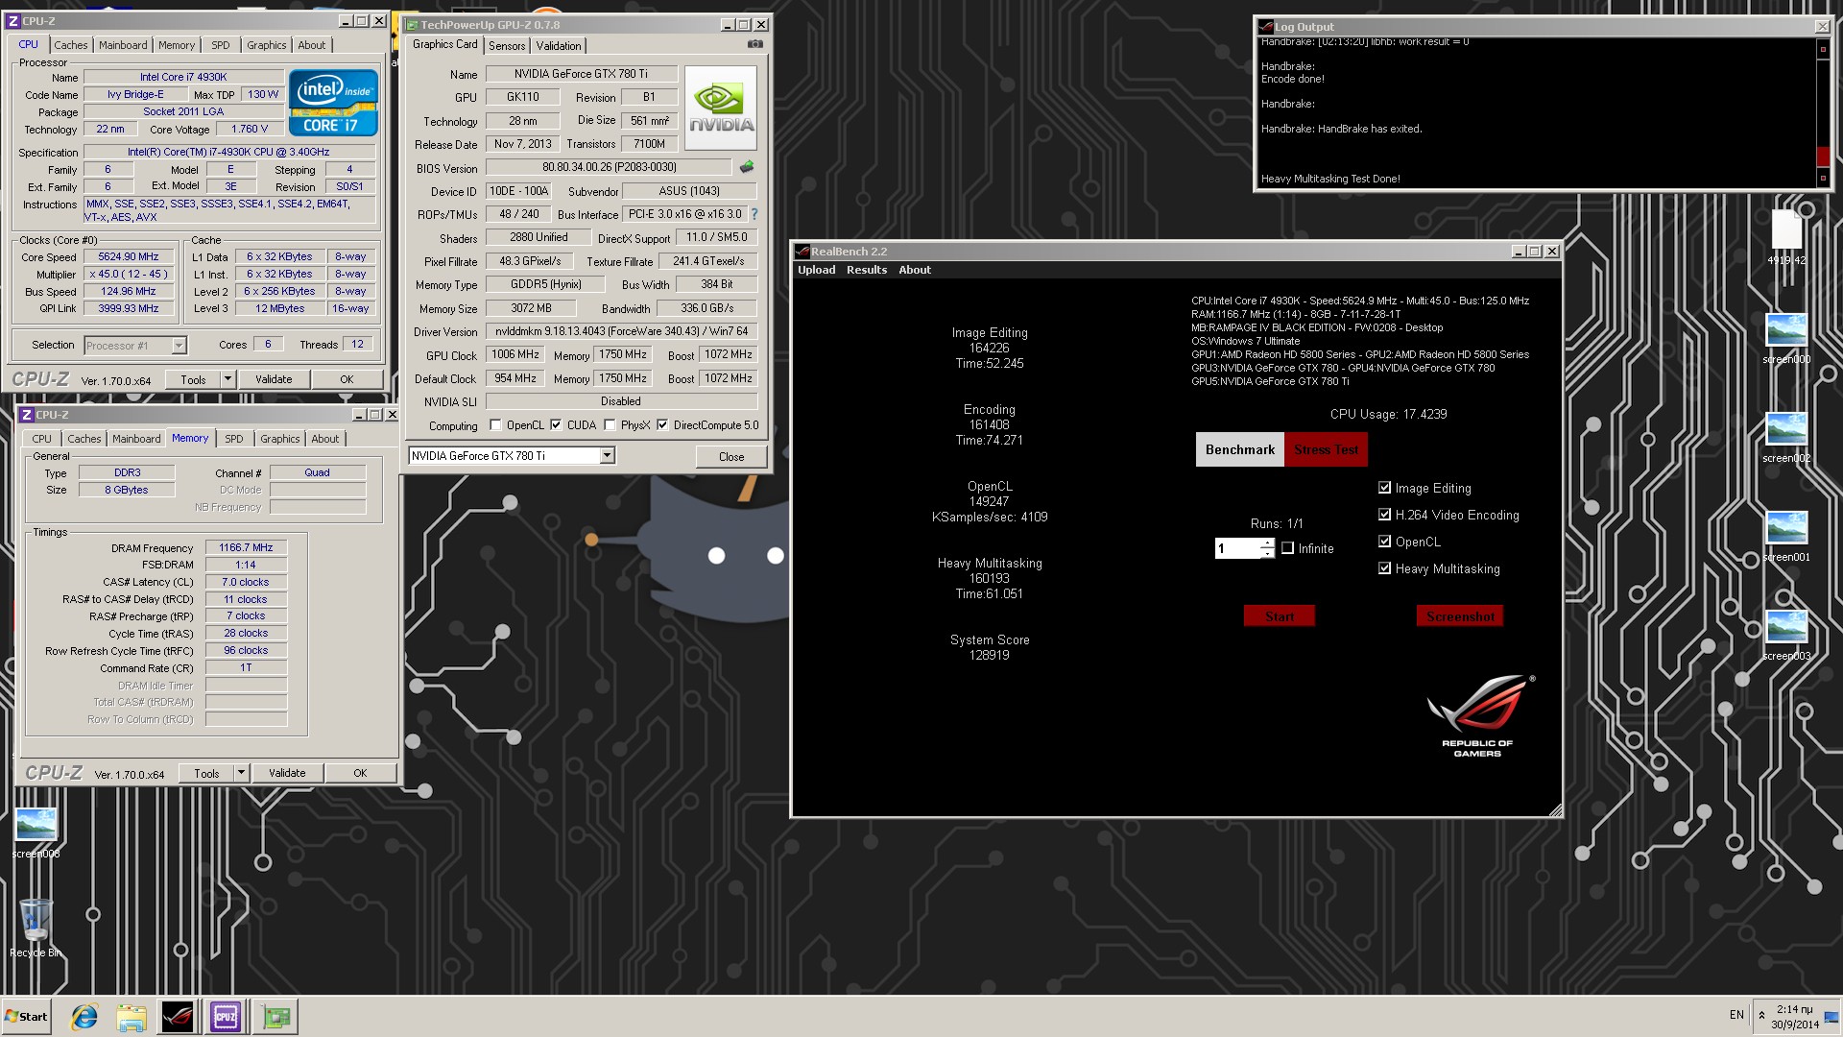1843x1037 pixels.
Task: Open Windows Explorer folder in taskbar
Action: (131, 1016)
